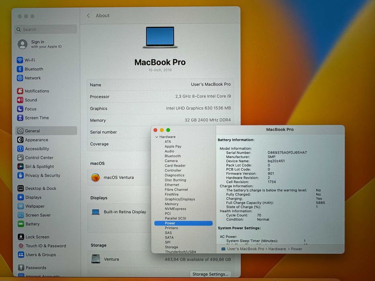This screenshot has height=281, width=375.
Task: Select the Passwords key icon
Action: (21, 268)
